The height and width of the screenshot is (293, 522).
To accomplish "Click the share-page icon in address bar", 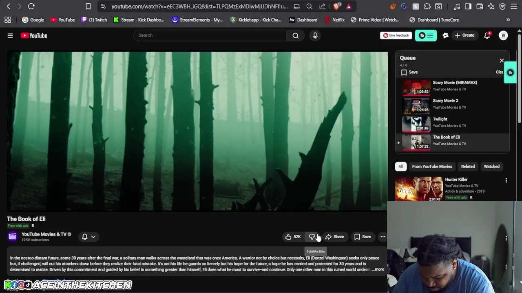I will pyautogui.click(x=322, y=6).
